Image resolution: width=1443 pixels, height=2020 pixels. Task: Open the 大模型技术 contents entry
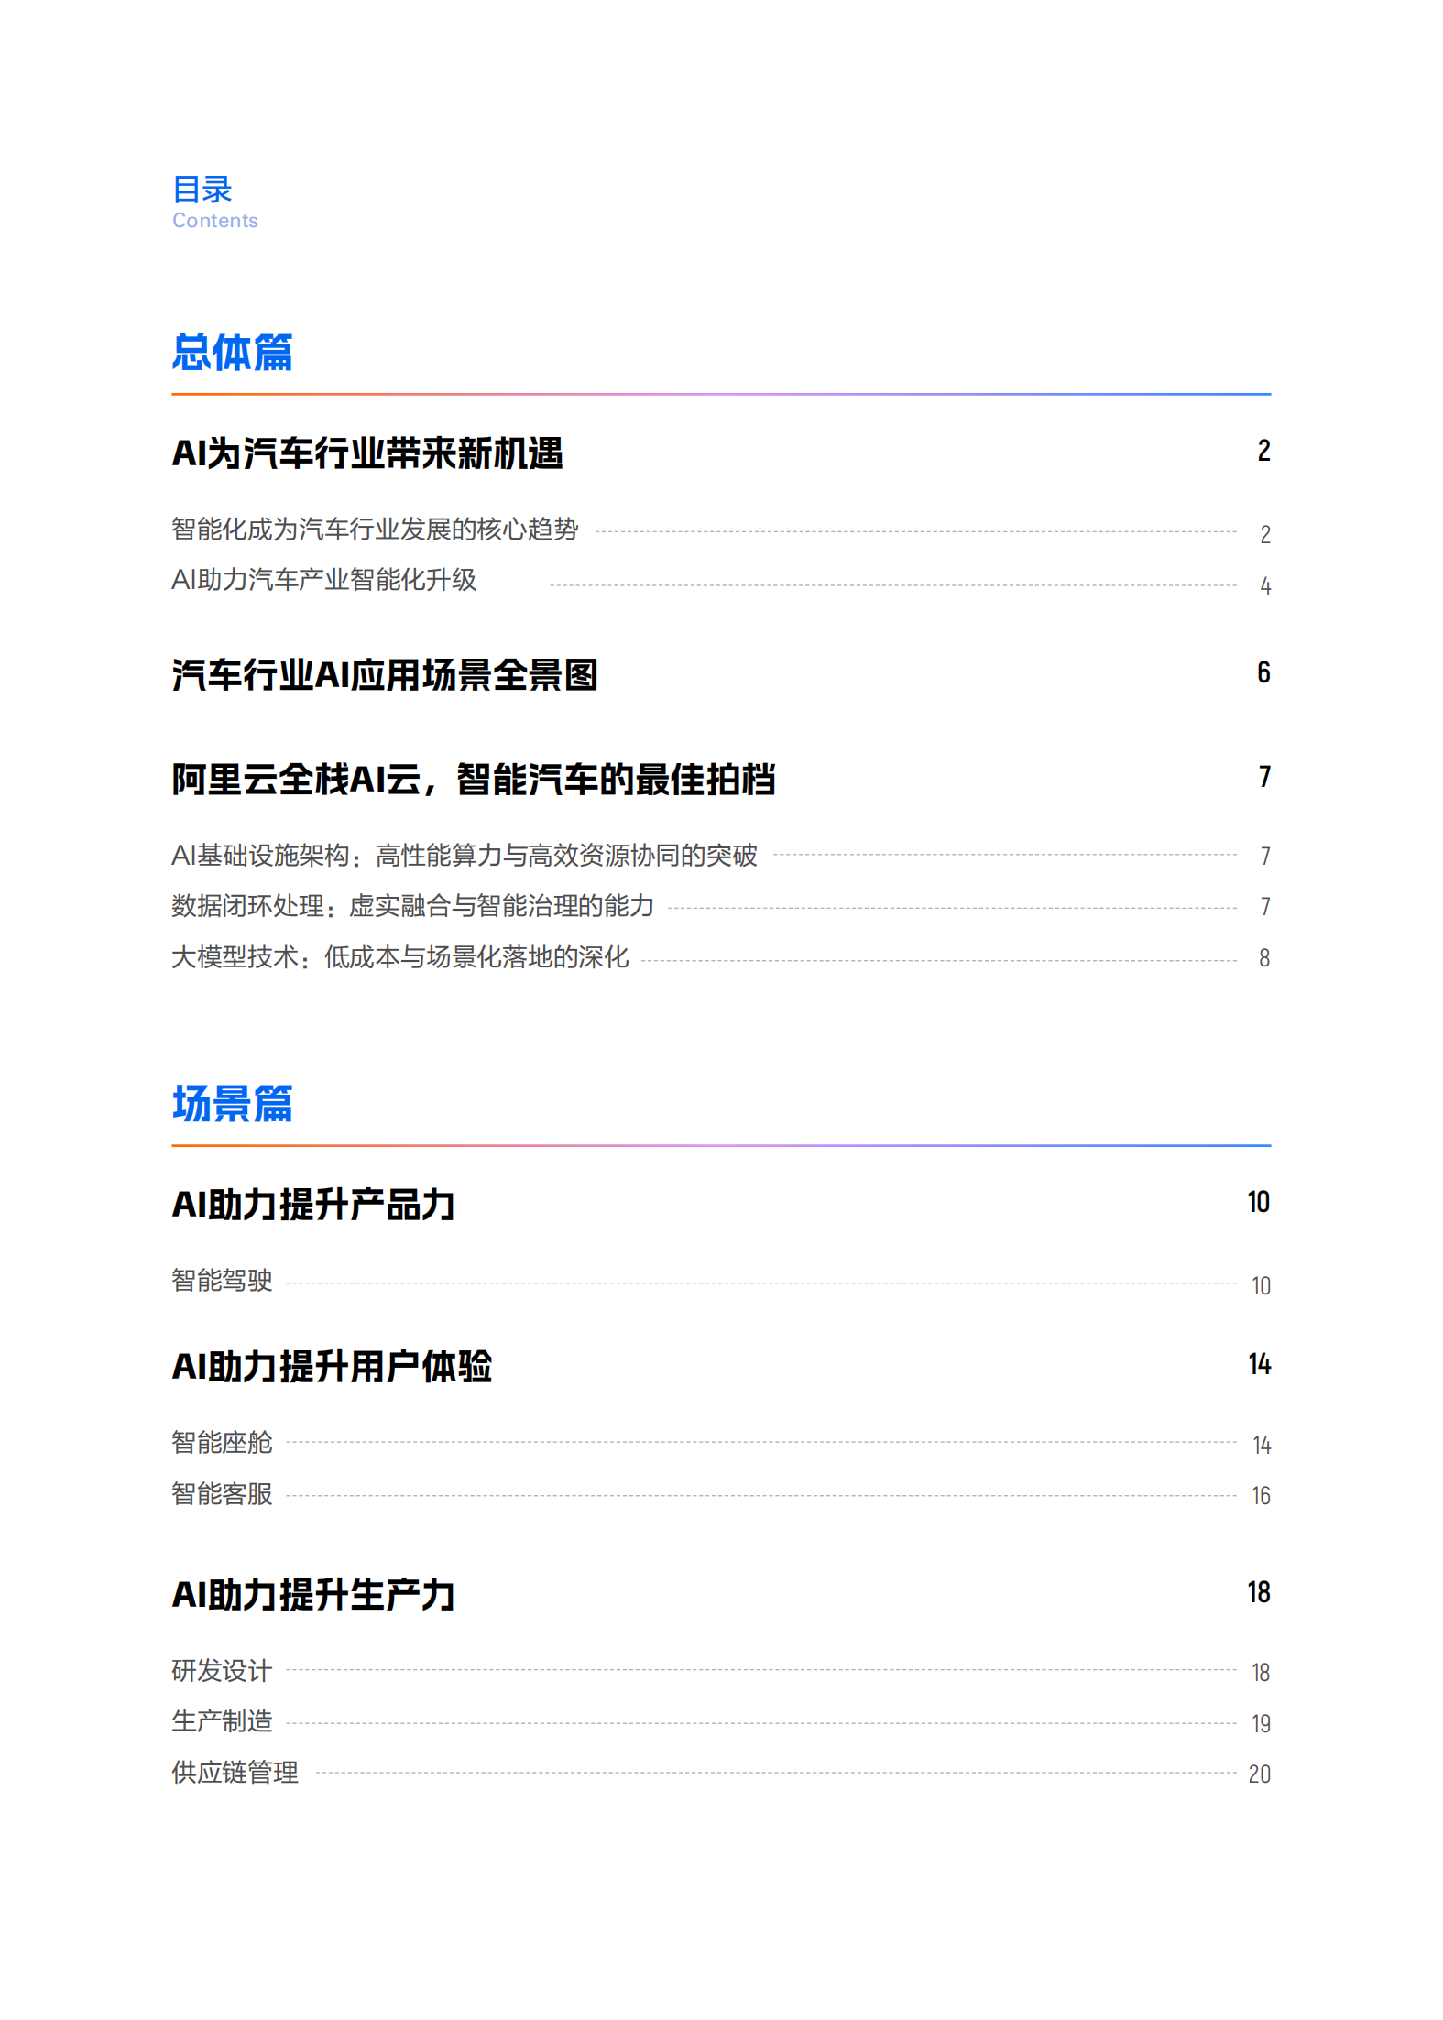tap(399, 957)
